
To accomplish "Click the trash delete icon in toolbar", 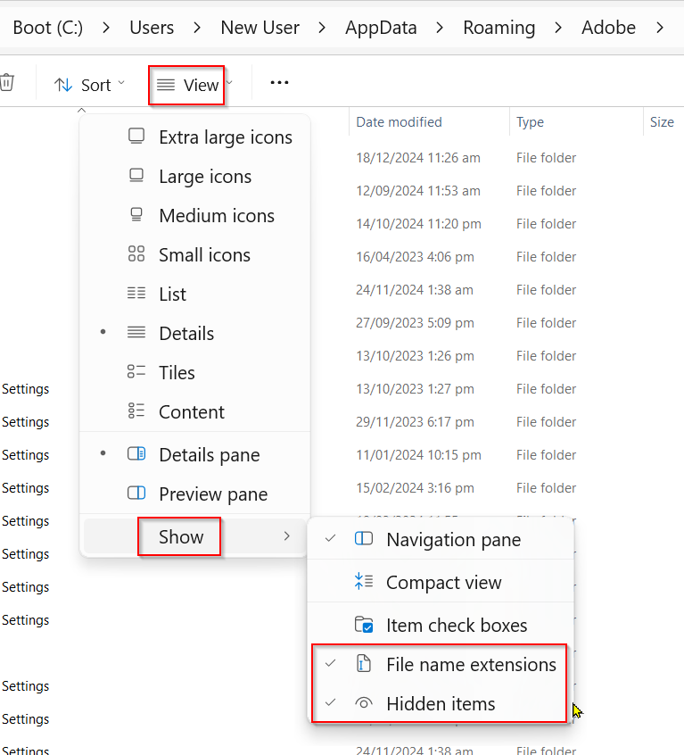I will [6, 83].
